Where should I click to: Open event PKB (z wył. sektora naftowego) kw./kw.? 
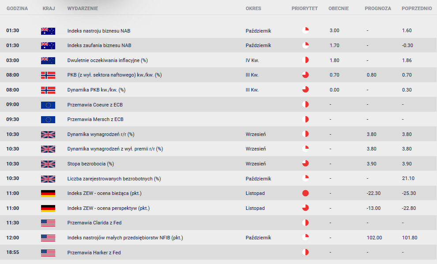tap(114, 75)
